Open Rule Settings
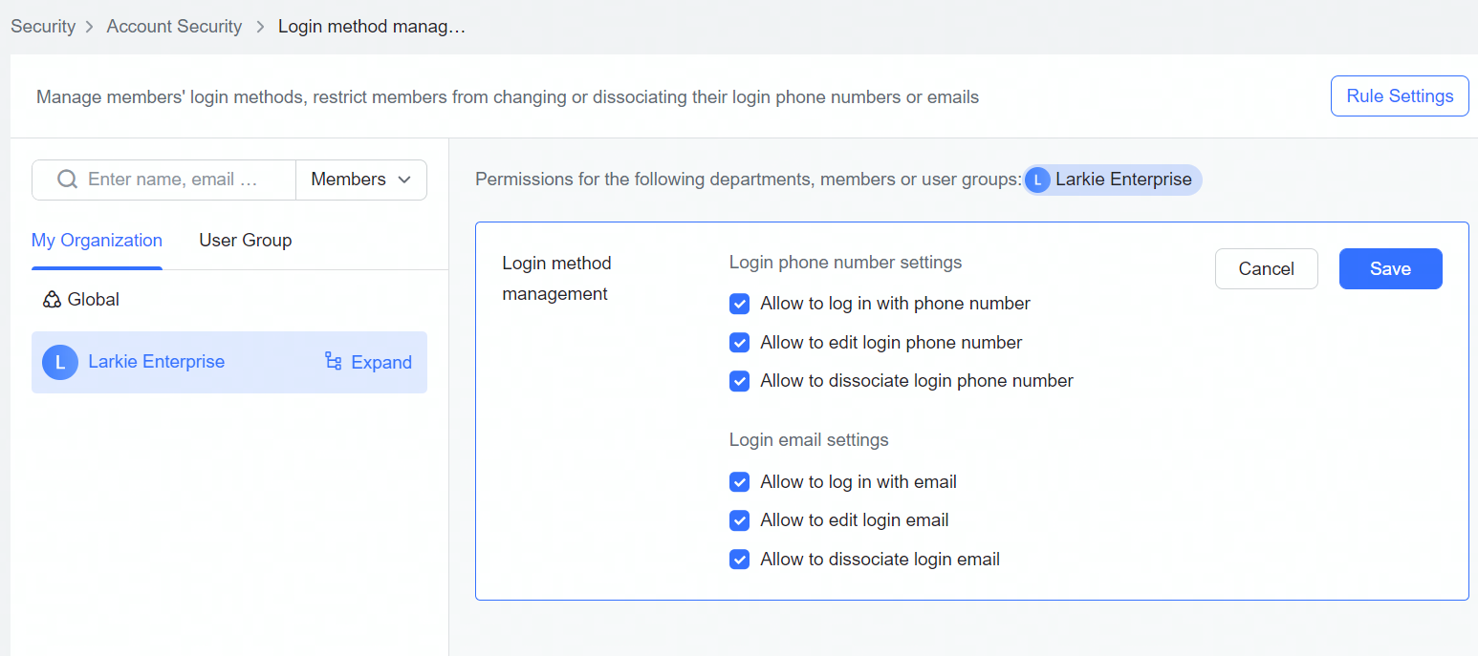1478x656 pixels. coord(1399,95)
